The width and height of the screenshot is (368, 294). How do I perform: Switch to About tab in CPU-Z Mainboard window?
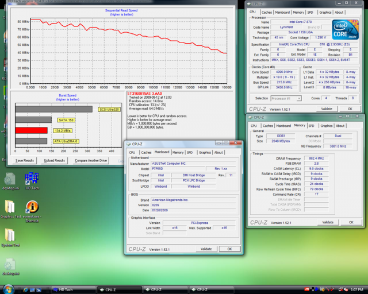(218, 152)
